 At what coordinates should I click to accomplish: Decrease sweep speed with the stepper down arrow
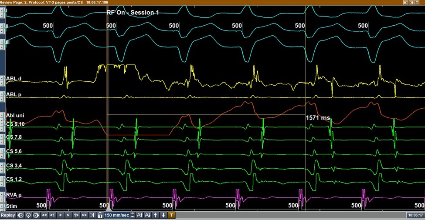click(x=133, y=217)
